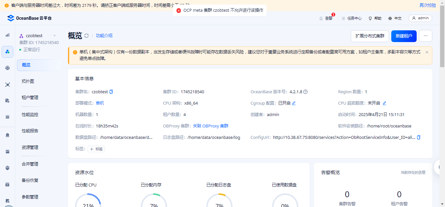The image size is (445, 207).
Task: Copy the cluster name czobtest
Action: click(111, 92)
